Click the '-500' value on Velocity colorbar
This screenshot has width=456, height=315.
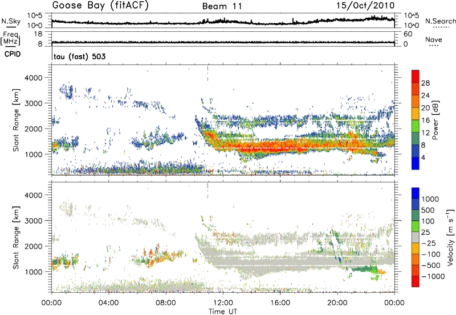coord(431,265)
